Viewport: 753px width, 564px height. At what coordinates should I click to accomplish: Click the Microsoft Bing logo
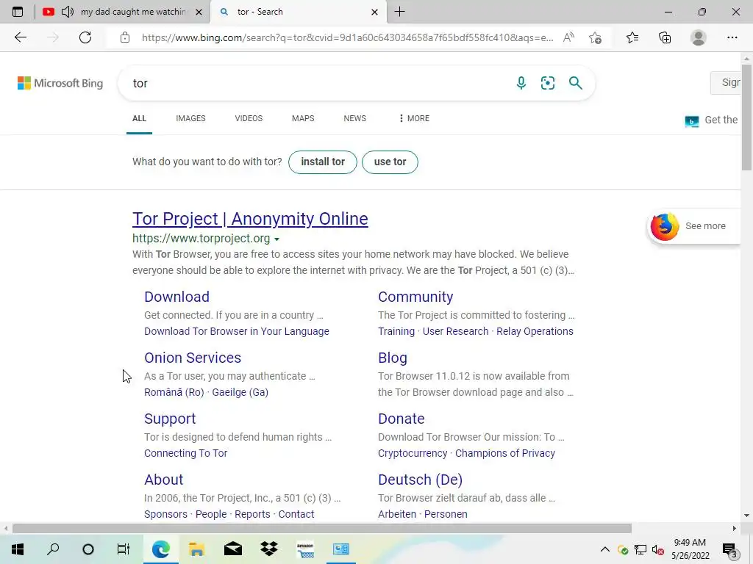point(60,83)
